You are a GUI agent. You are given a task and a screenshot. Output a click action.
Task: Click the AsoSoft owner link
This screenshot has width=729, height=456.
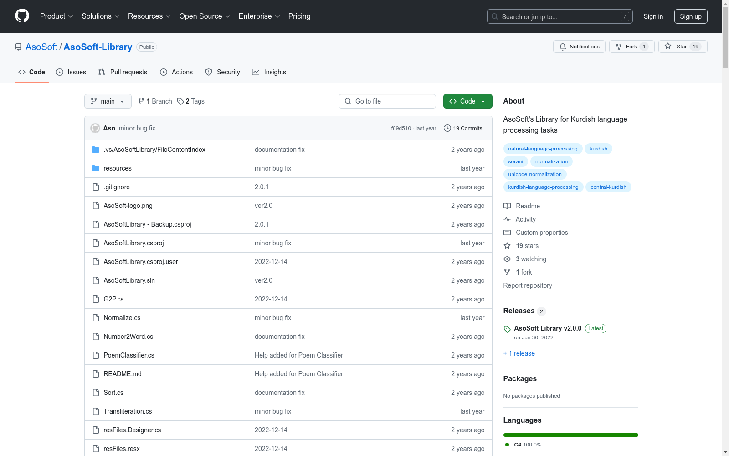[x=41, y=47]
